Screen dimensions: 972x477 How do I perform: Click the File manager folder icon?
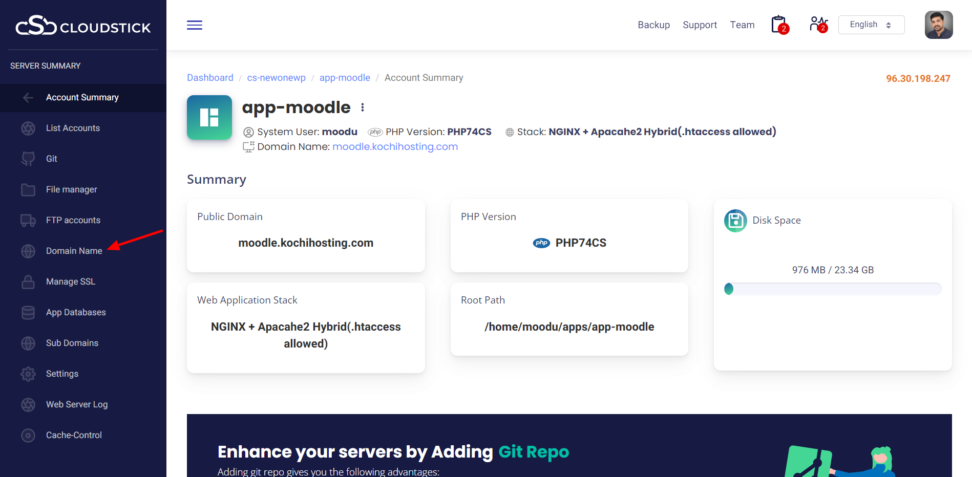(x=28, y=190)
